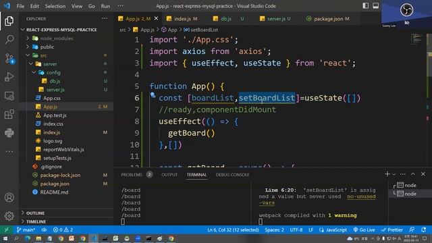Screen dimensions: 432x243
Task: Toggle panel layout icon in title bar
Action: coord(375,6)
